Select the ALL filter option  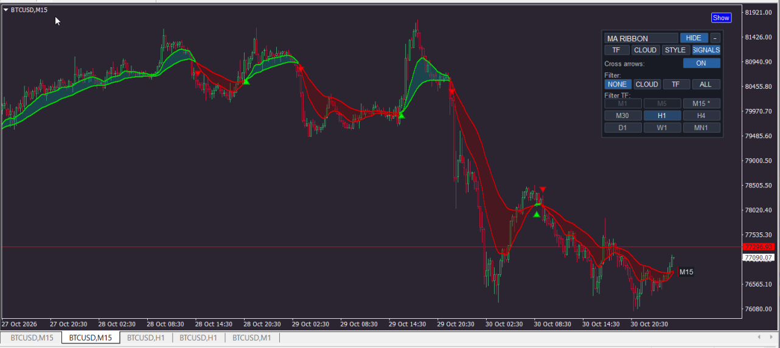tap(706, 85)
